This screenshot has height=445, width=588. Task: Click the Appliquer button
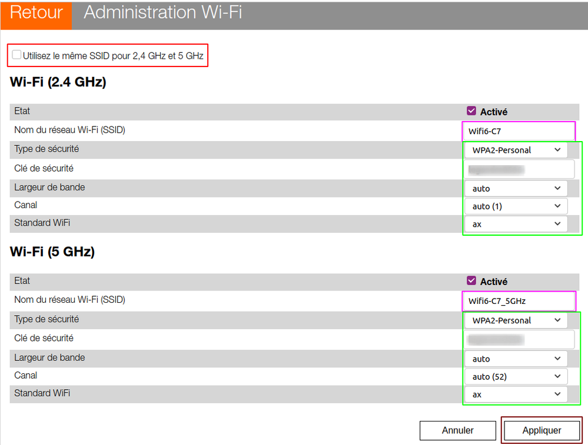coord(542,430)
